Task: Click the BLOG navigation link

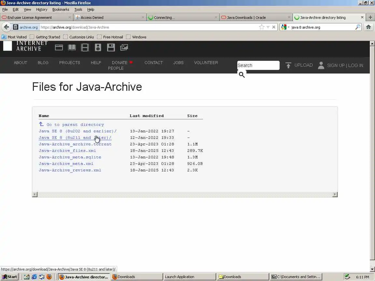Action: (x=43, y=62)
